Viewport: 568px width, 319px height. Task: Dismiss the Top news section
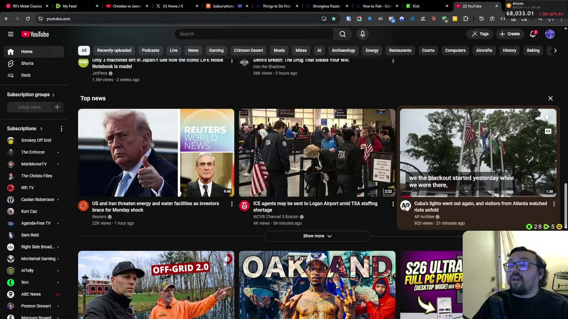(550, 98)
